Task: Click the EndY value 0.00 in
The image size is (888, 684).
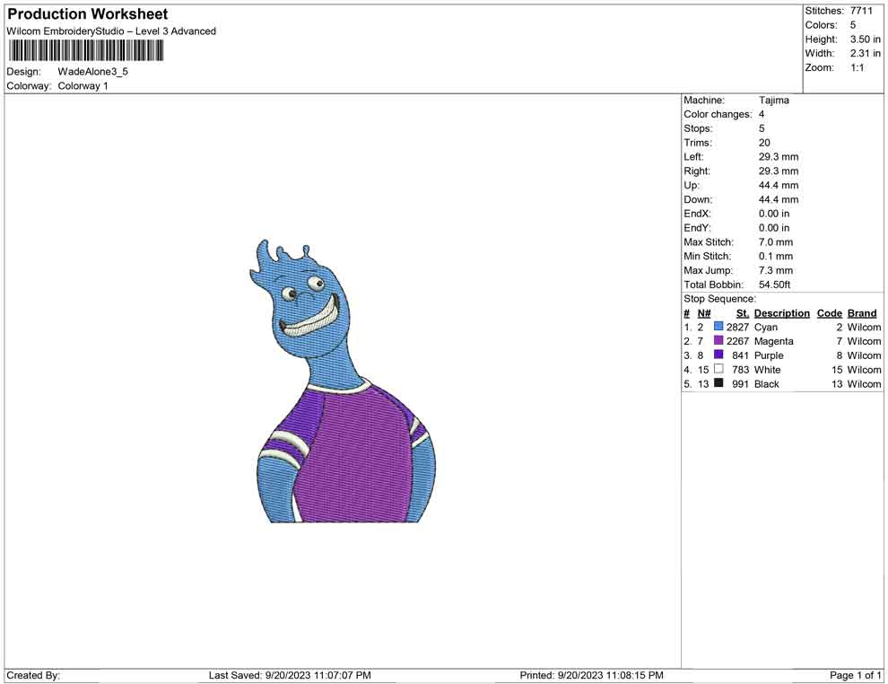Action: [774, 228]
